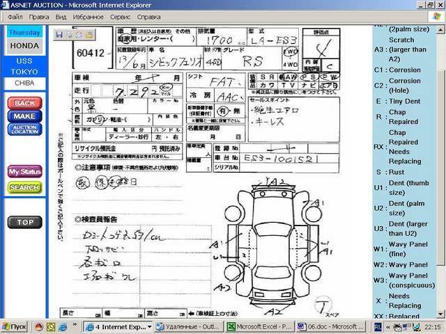Click the U1 Dent (thumb size) legend entry
Screen dimensions: 446x334
point(402,188)
